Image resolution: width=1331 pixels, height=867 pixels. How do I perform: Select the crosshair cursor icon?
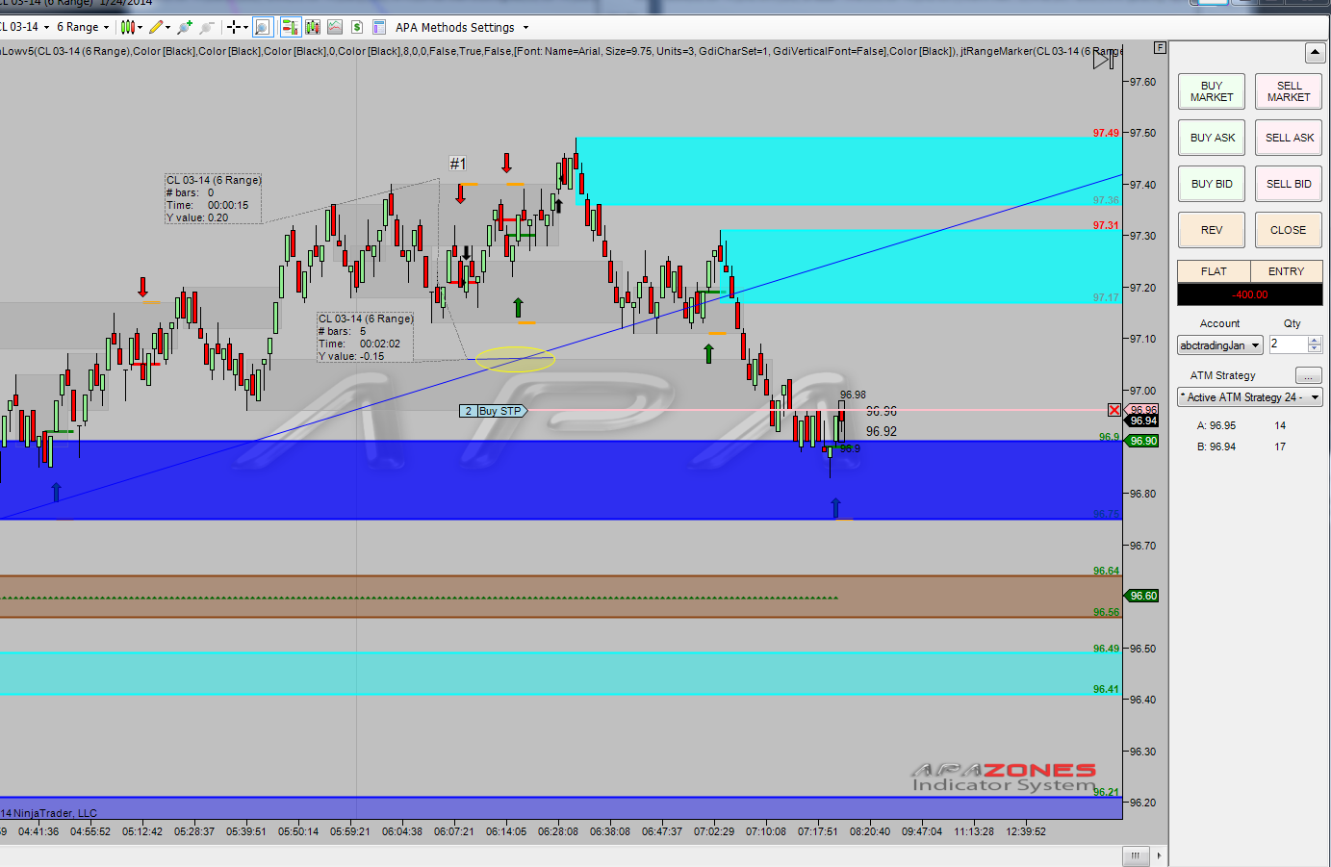(233, 27)
